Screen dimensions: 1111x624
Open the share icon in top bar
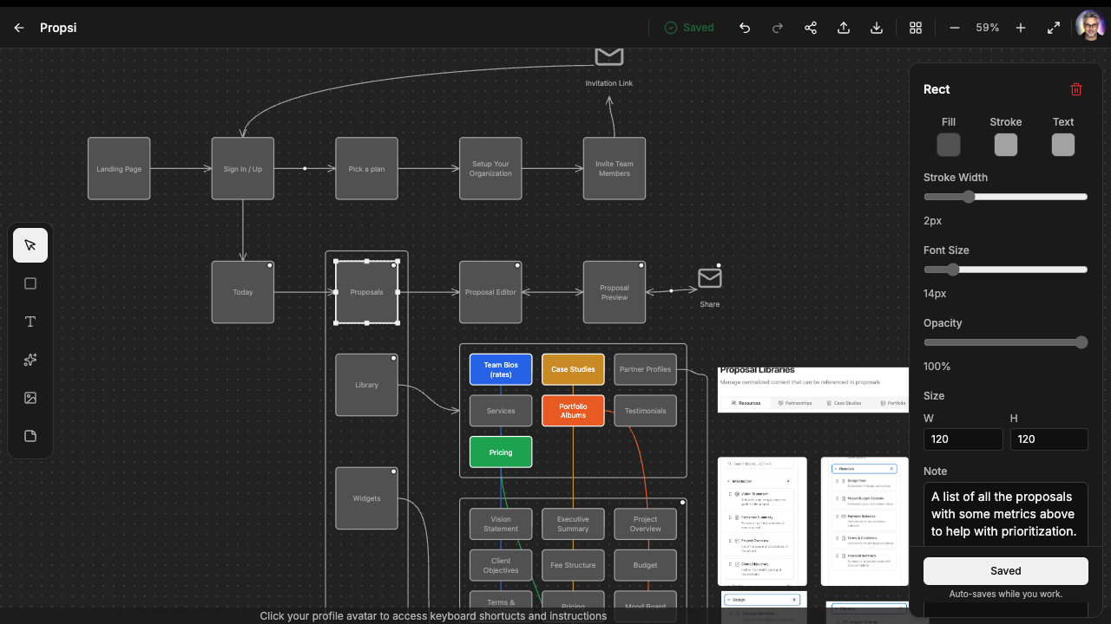811,28
